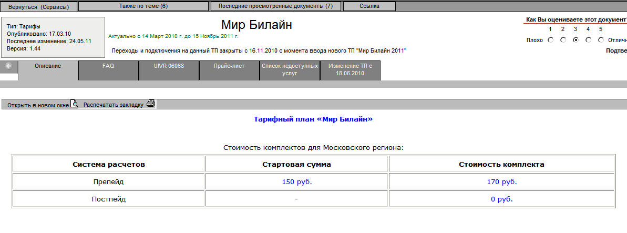The width and height of the screenshot is (627, 233).
Task: Click the Последнее изменение: 24.05.11 line
Action: [49, 41]
